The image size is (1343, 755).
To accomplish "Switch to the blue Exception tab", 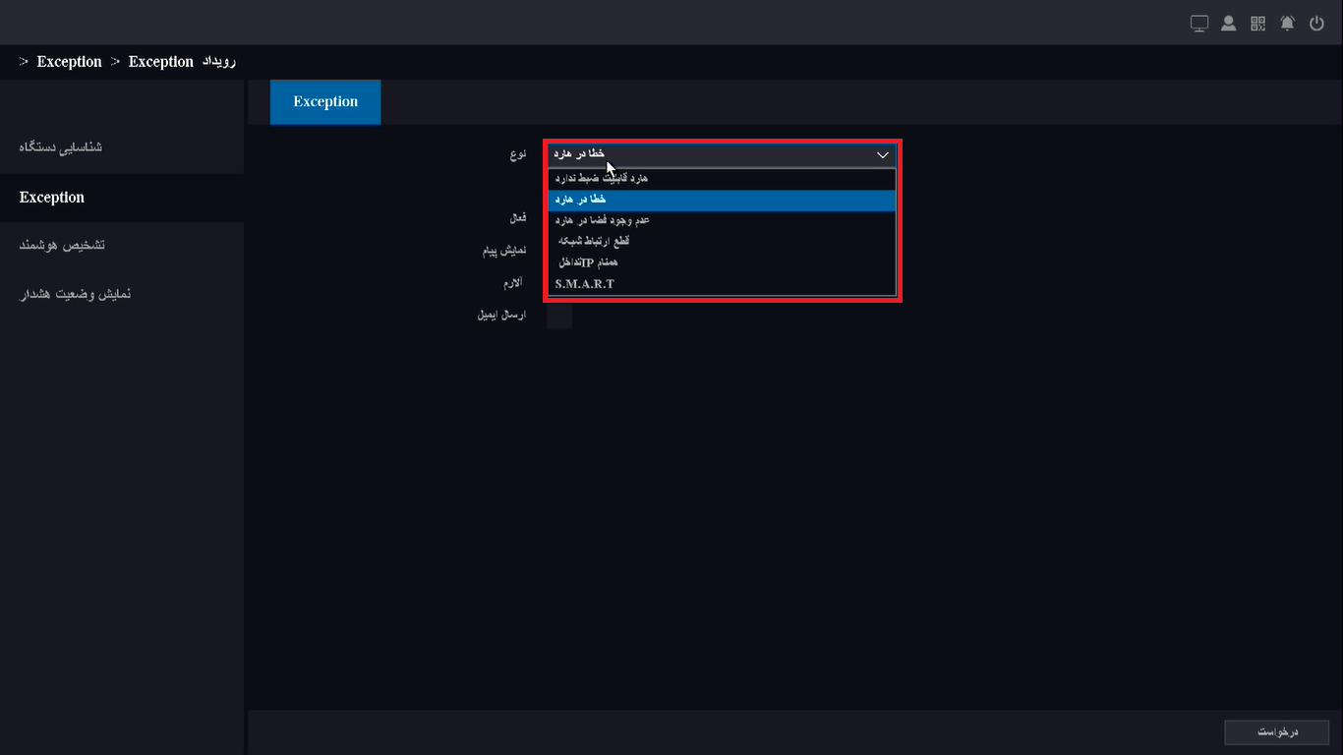I will [x=325, y=102].
